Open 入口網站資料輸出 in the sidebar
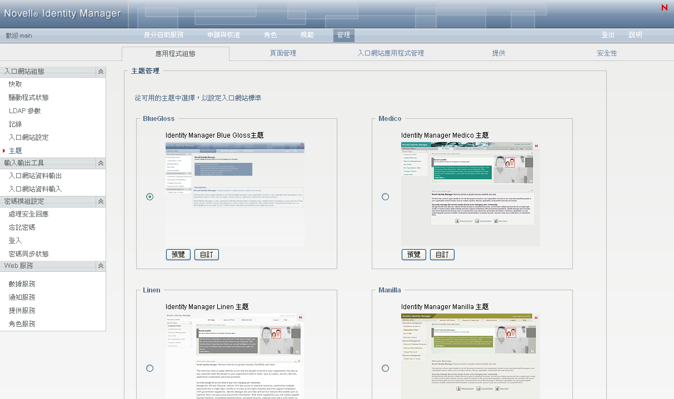The image size is (674, 399). (x=36, y=176)
